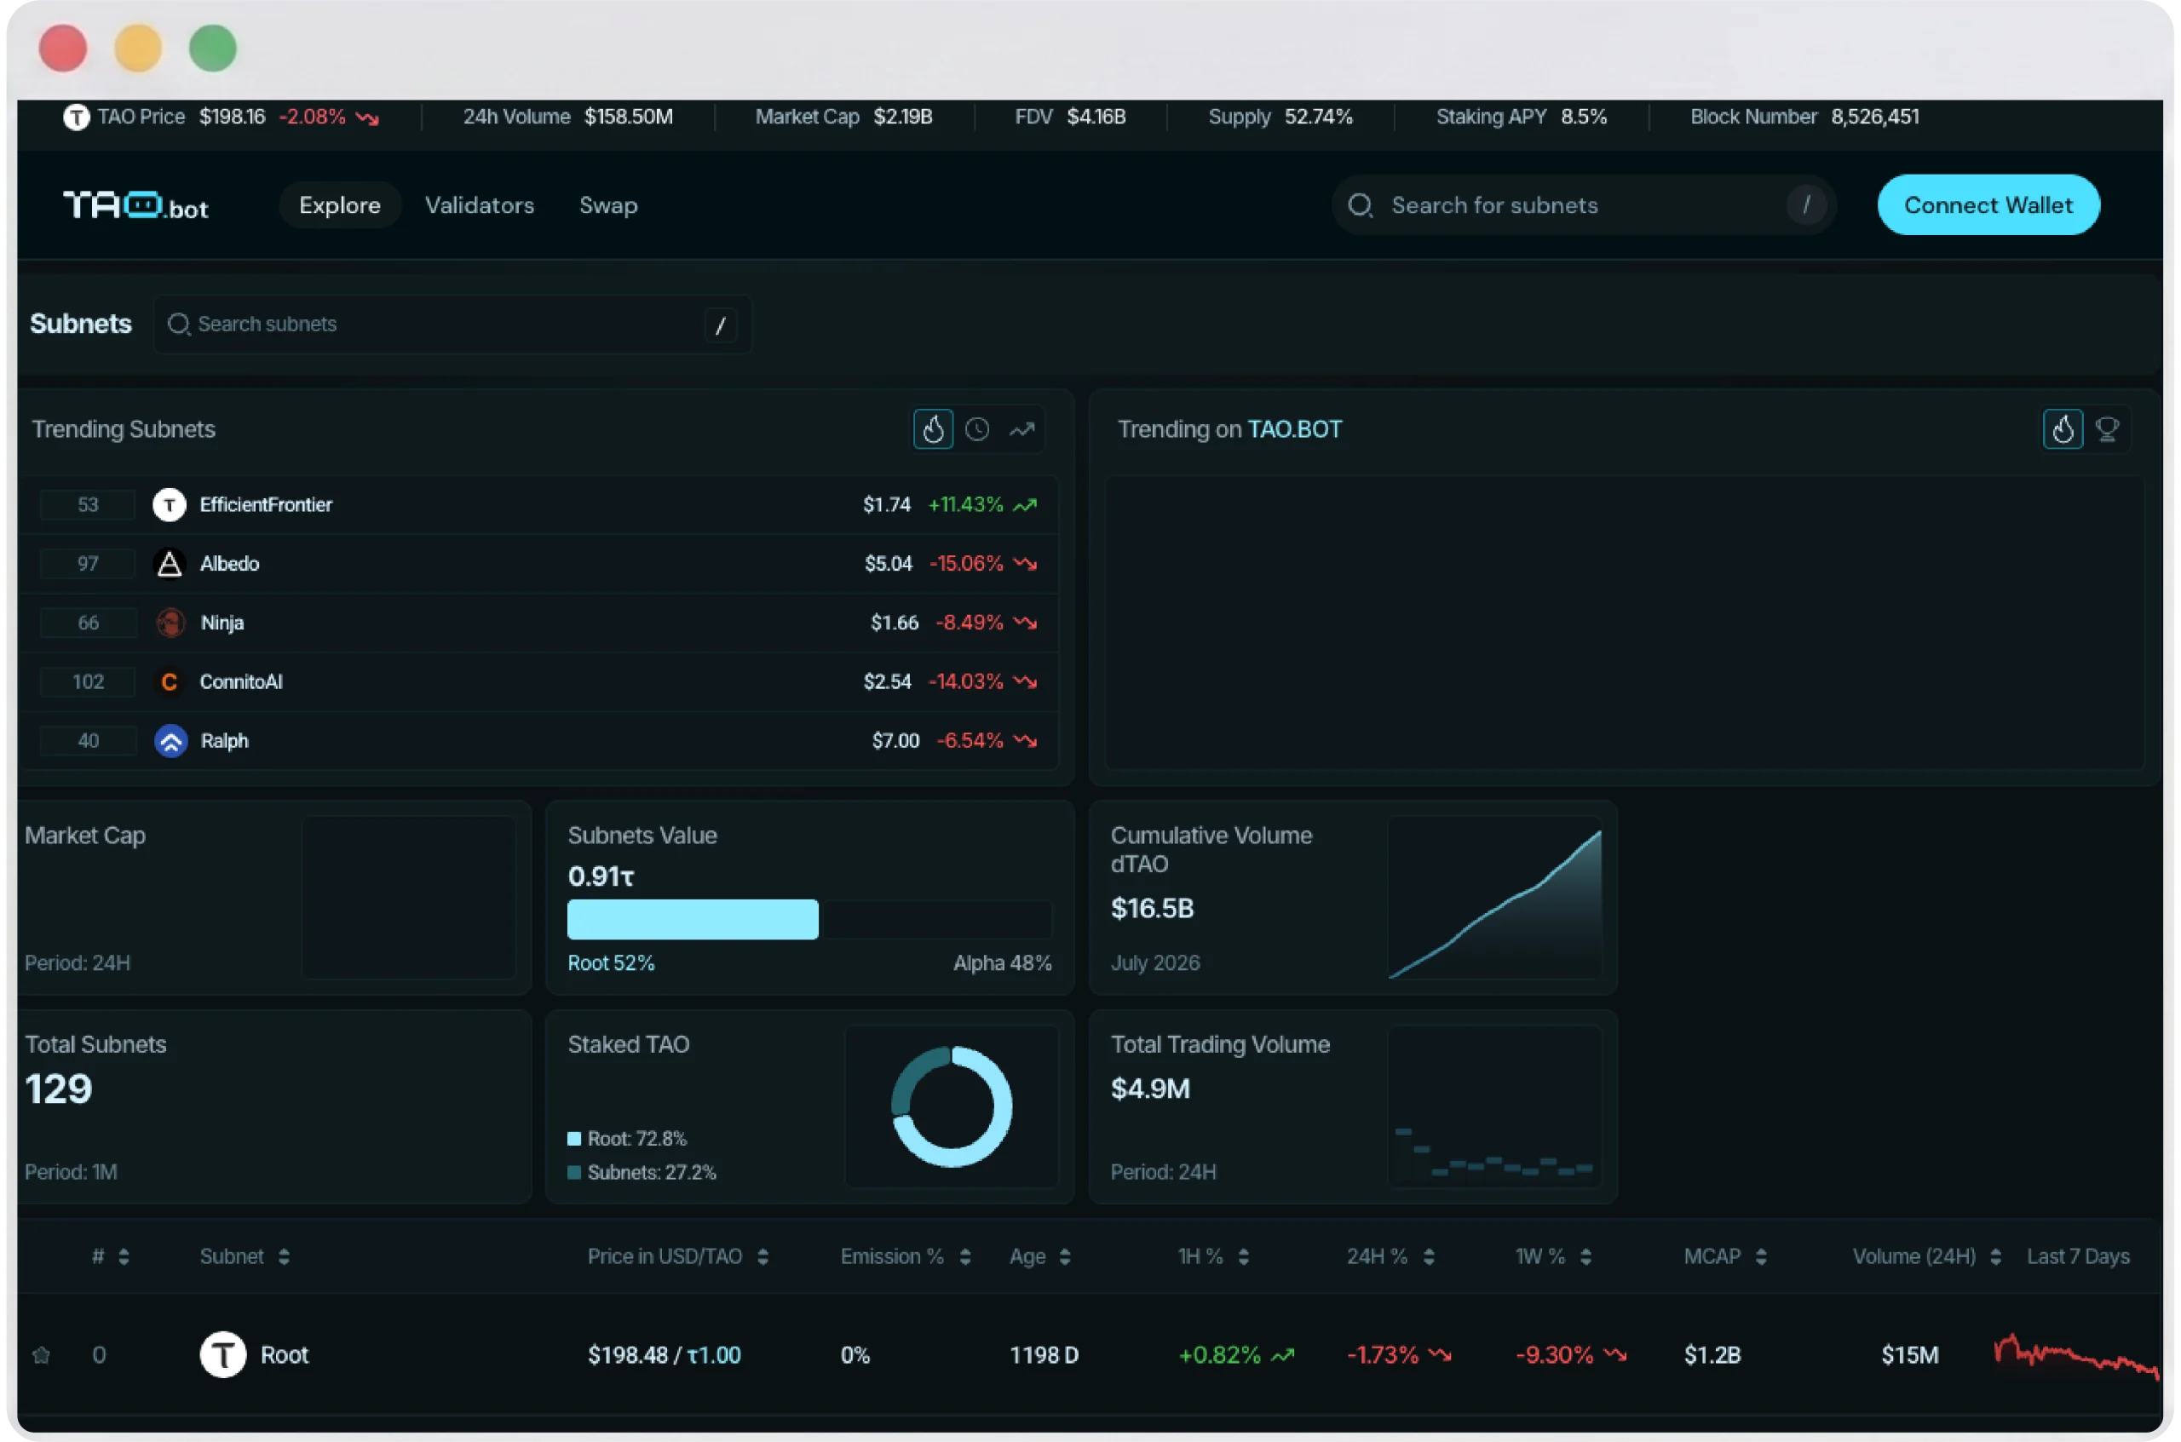Switch Trending Subnets to trend-line view

1021,429
